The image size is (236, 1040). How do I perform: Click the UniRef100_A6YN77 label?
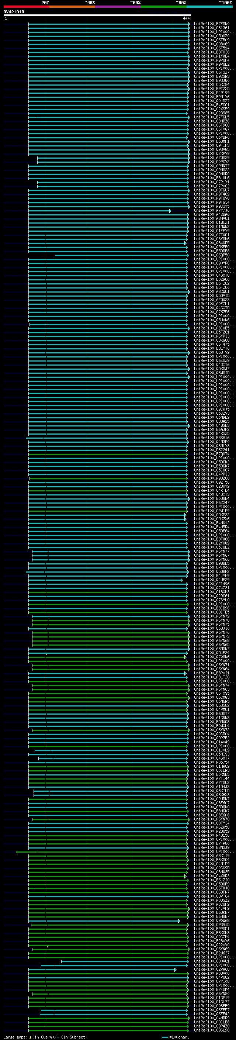(212, 552)
